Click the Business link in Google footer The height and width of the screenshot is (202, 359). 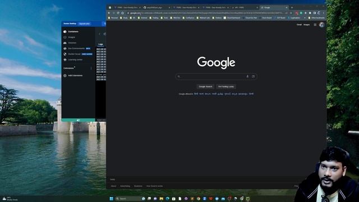(138, 186)
